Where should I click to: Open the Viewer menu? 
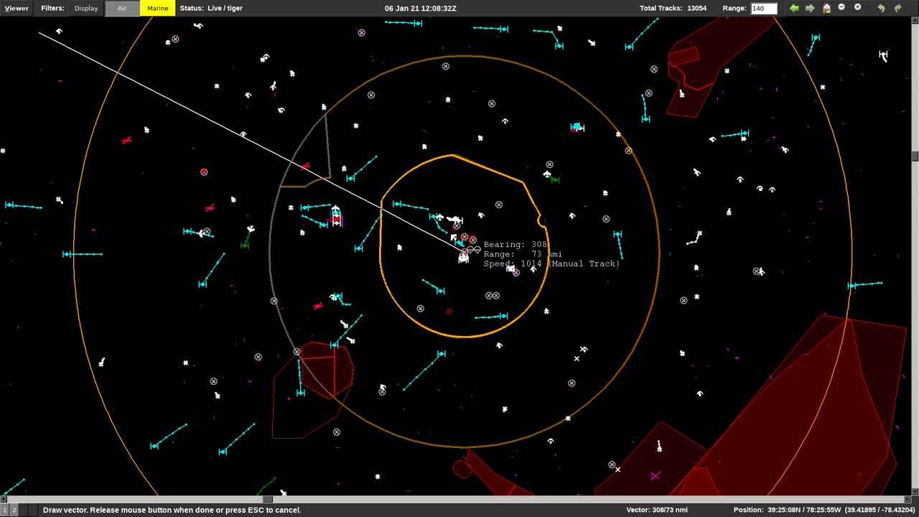(x=17, y=8)
